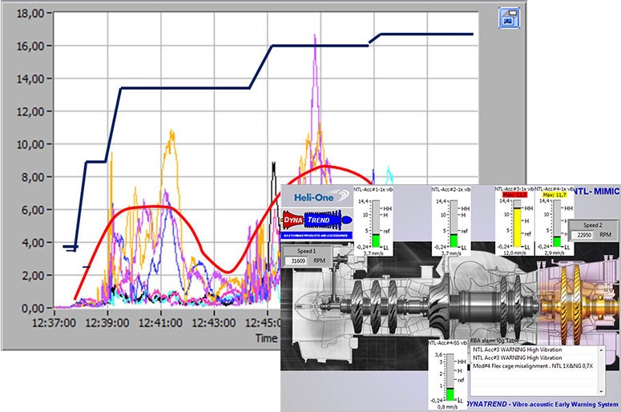Click the '4,00' y-axis label

[x=33, y=242]
